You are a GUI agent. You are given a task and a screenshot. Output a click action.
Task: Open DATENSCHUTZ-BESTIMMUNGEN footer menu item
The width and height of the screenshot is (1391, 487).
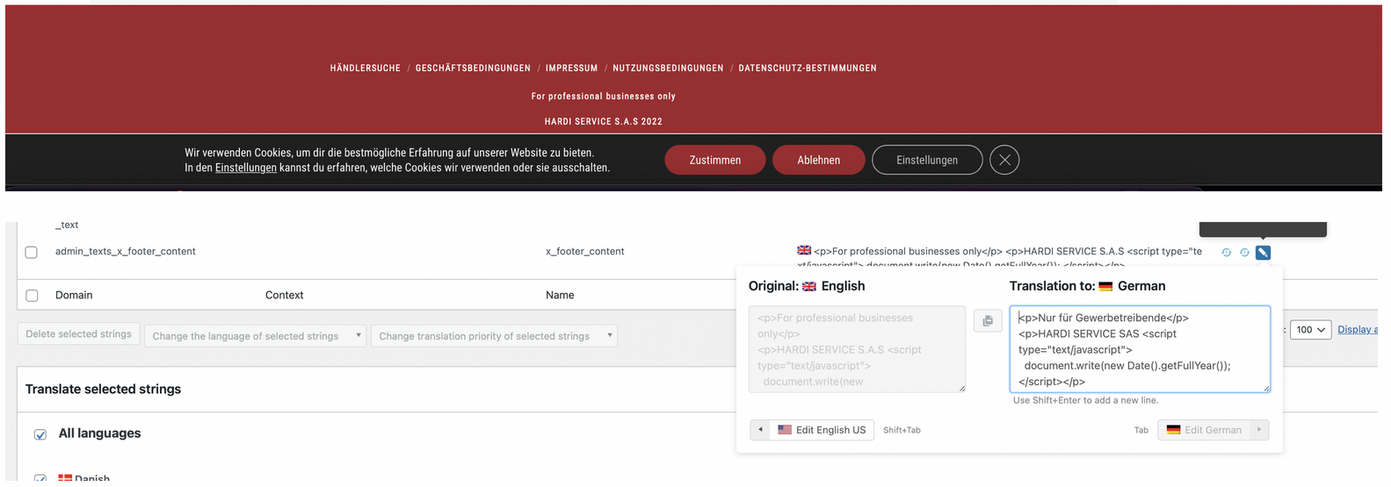click(x=808, y=68)
